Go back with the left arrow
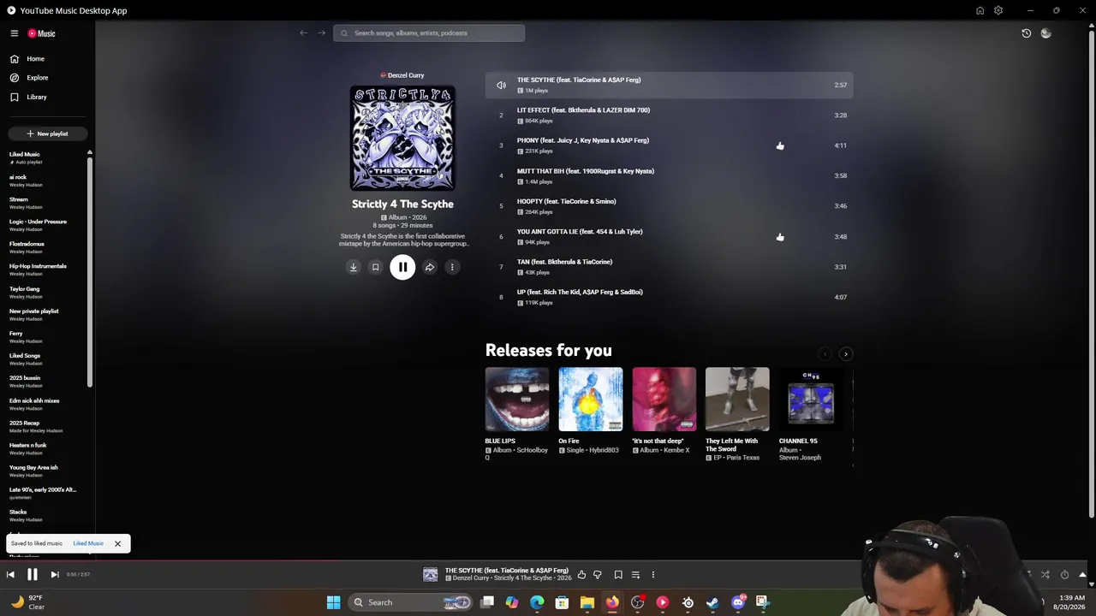This screenshot has height=616, width=1096. (303, 33)
